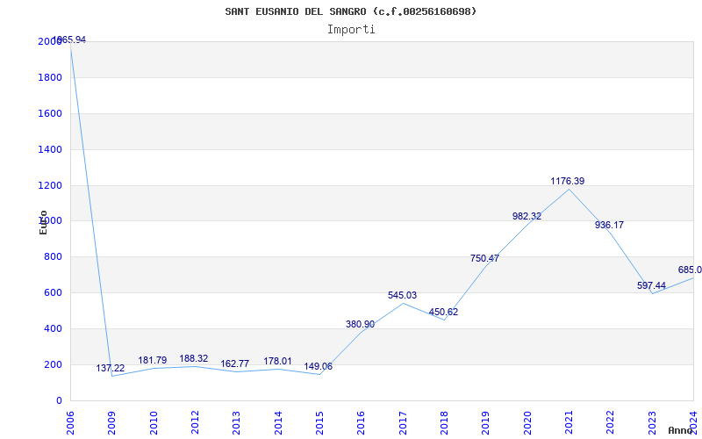702x439 pixels.
Task: Select the 597.44 data label
Action: coord(651,285)
